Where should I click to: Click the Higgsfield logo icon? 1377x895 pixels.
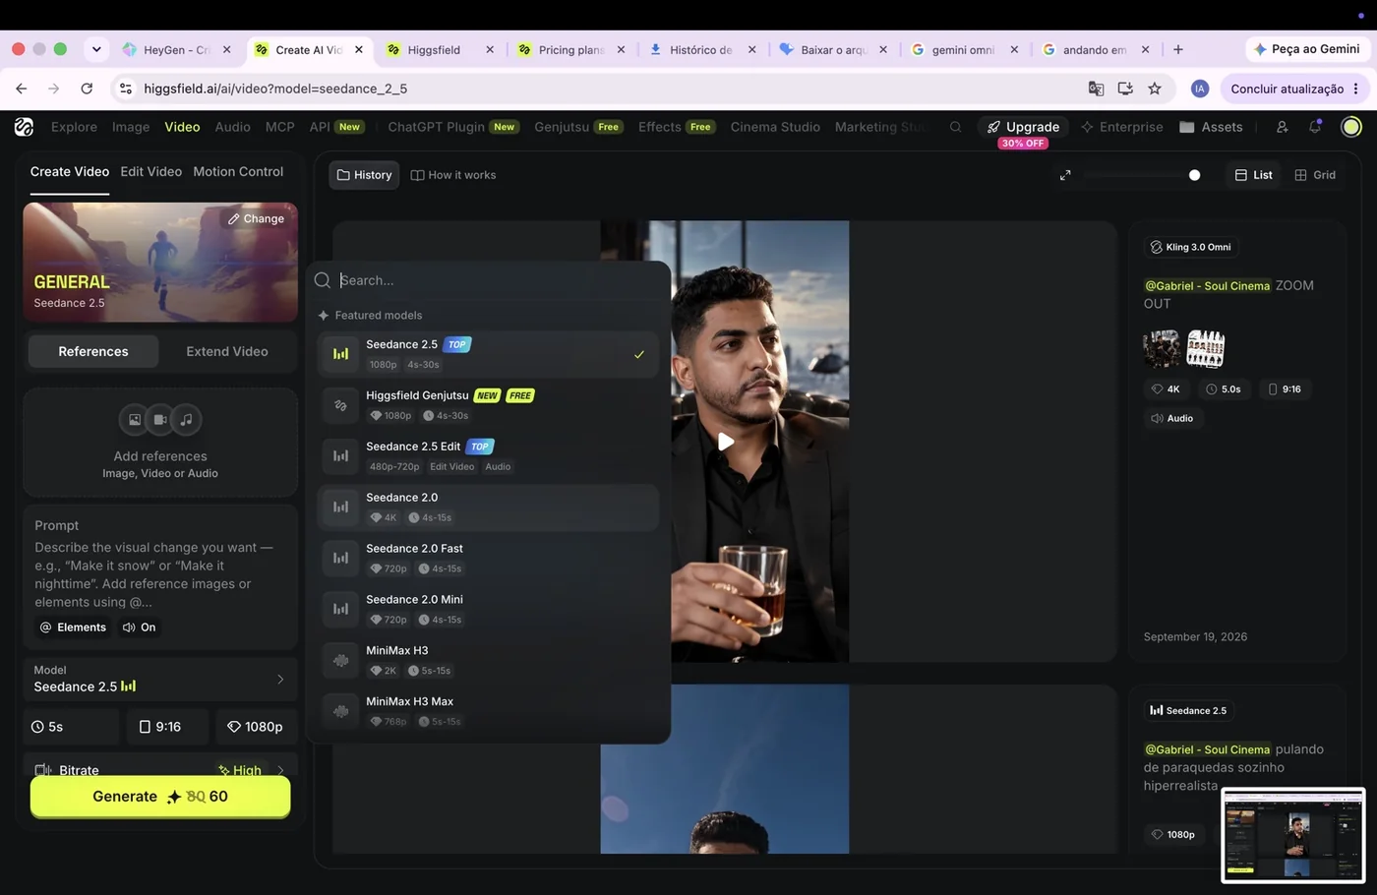point(24,127)
